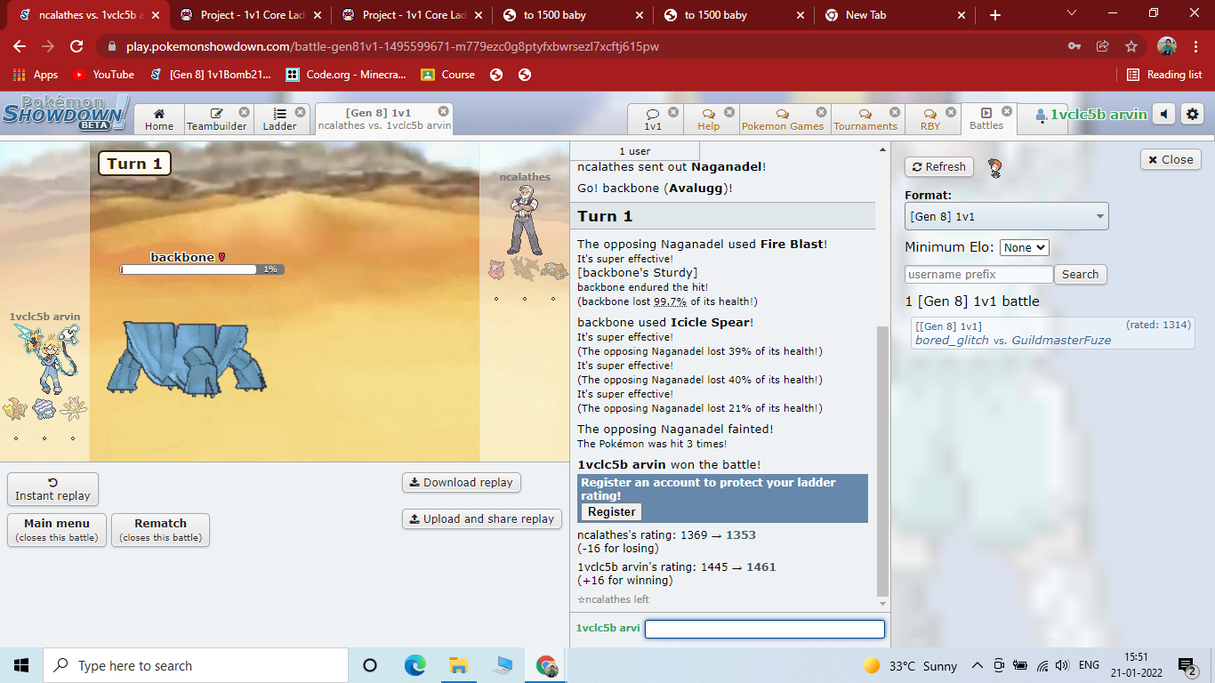This screenshot has height=683, width=1215.
Task: Open the Tournaments room tab
Action: click(x=865, y=119)
